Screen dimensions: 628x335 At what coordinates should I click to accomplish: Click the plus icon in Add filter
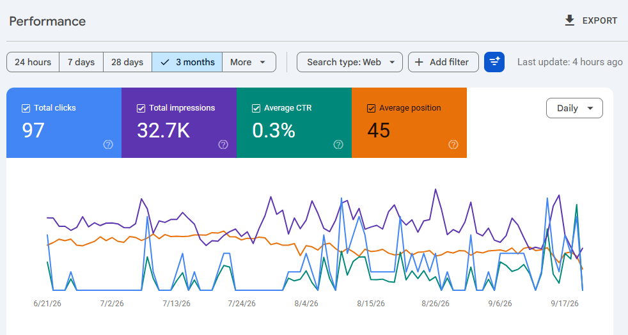[419, 62]
